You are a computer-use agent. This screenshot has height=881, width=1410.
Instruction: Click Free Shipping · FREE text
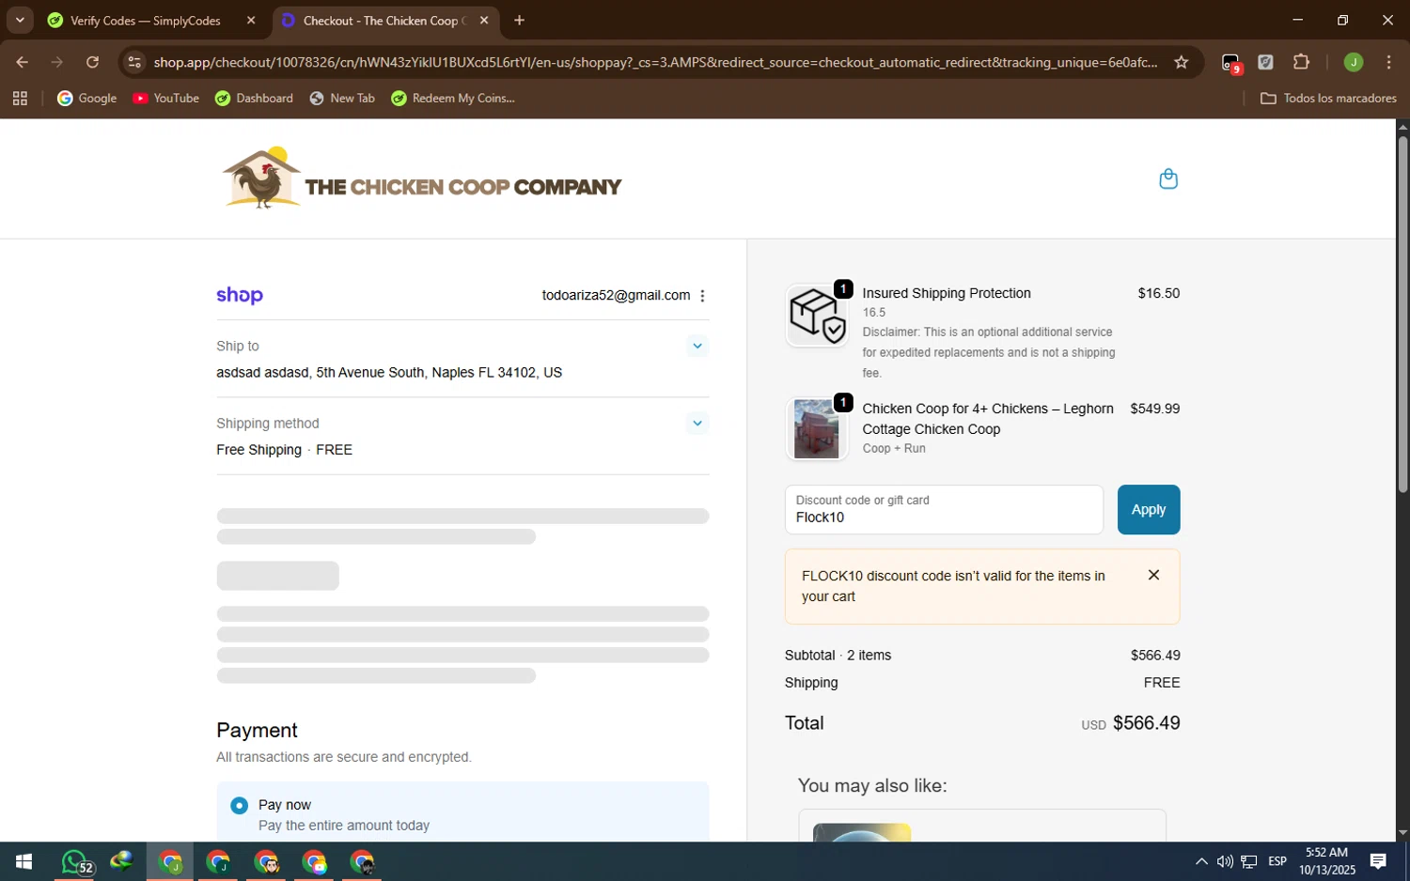284,450
